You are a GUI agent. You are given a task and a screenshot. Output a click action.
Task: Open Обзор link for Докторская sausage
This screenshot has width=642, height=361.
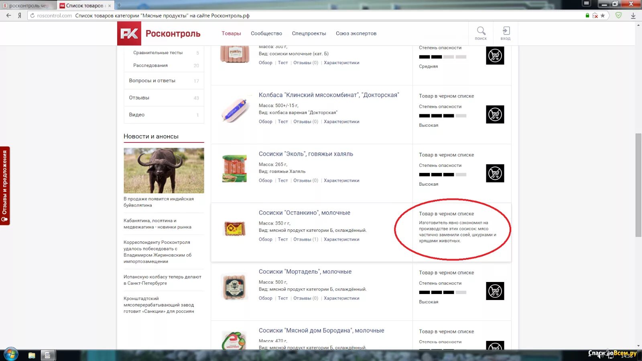tap(265, 122)
